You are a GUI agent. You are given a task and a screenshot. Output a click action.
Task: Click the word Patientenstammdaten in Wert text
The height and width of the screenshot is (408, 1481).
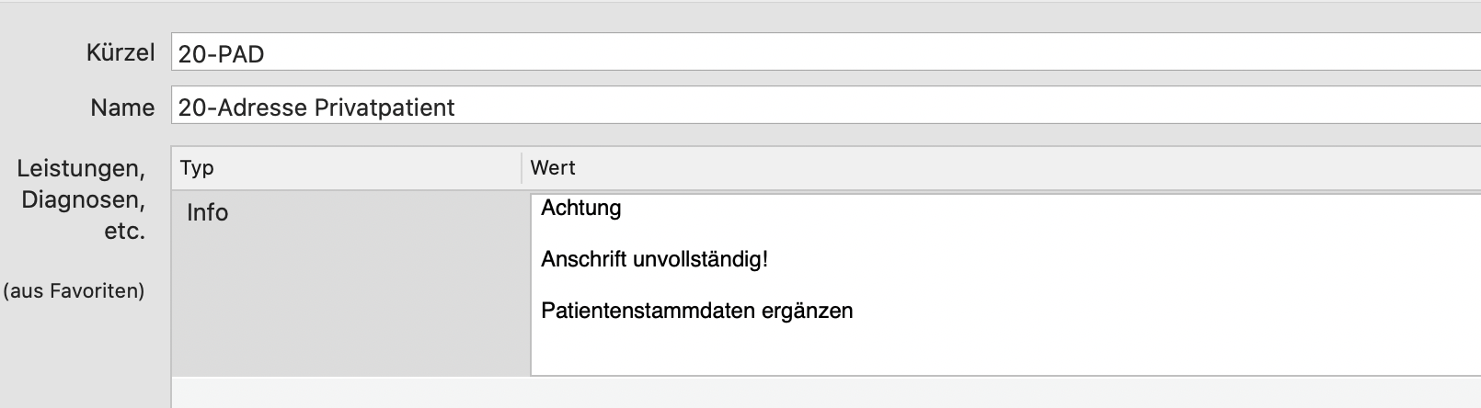[648, 311]
